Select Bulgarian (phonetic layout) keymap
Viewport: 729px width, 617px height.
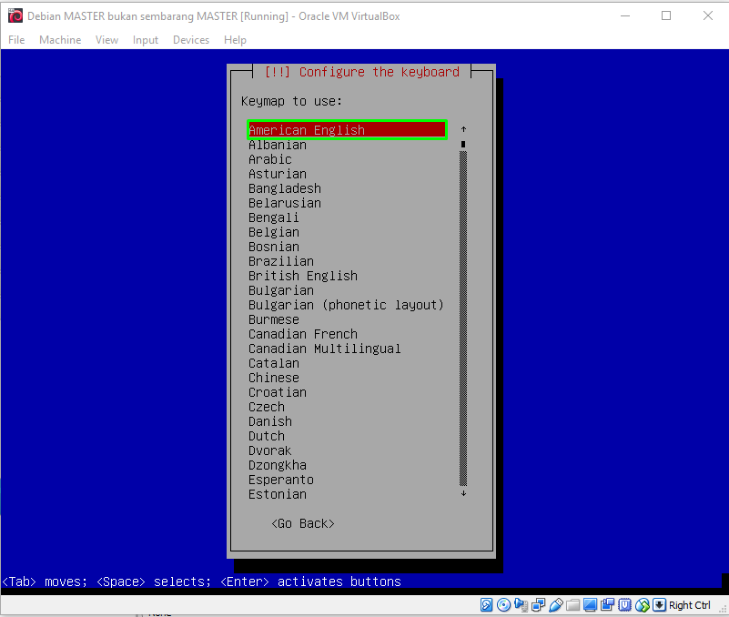347,305
